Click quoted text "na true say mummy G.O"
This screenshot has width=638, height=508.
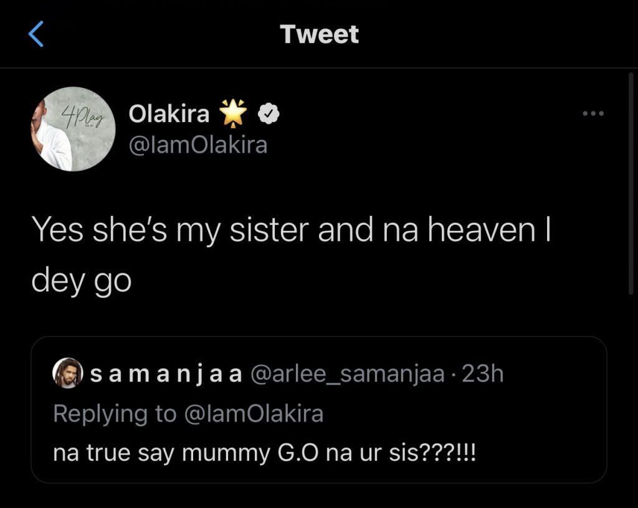click(163, 452)
